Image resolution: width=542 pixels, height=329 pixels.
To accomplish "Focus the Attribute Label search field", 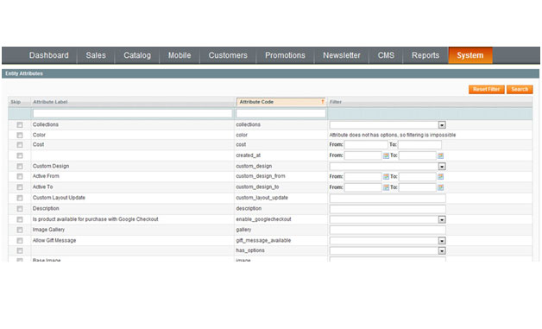I will pos(132,113).
